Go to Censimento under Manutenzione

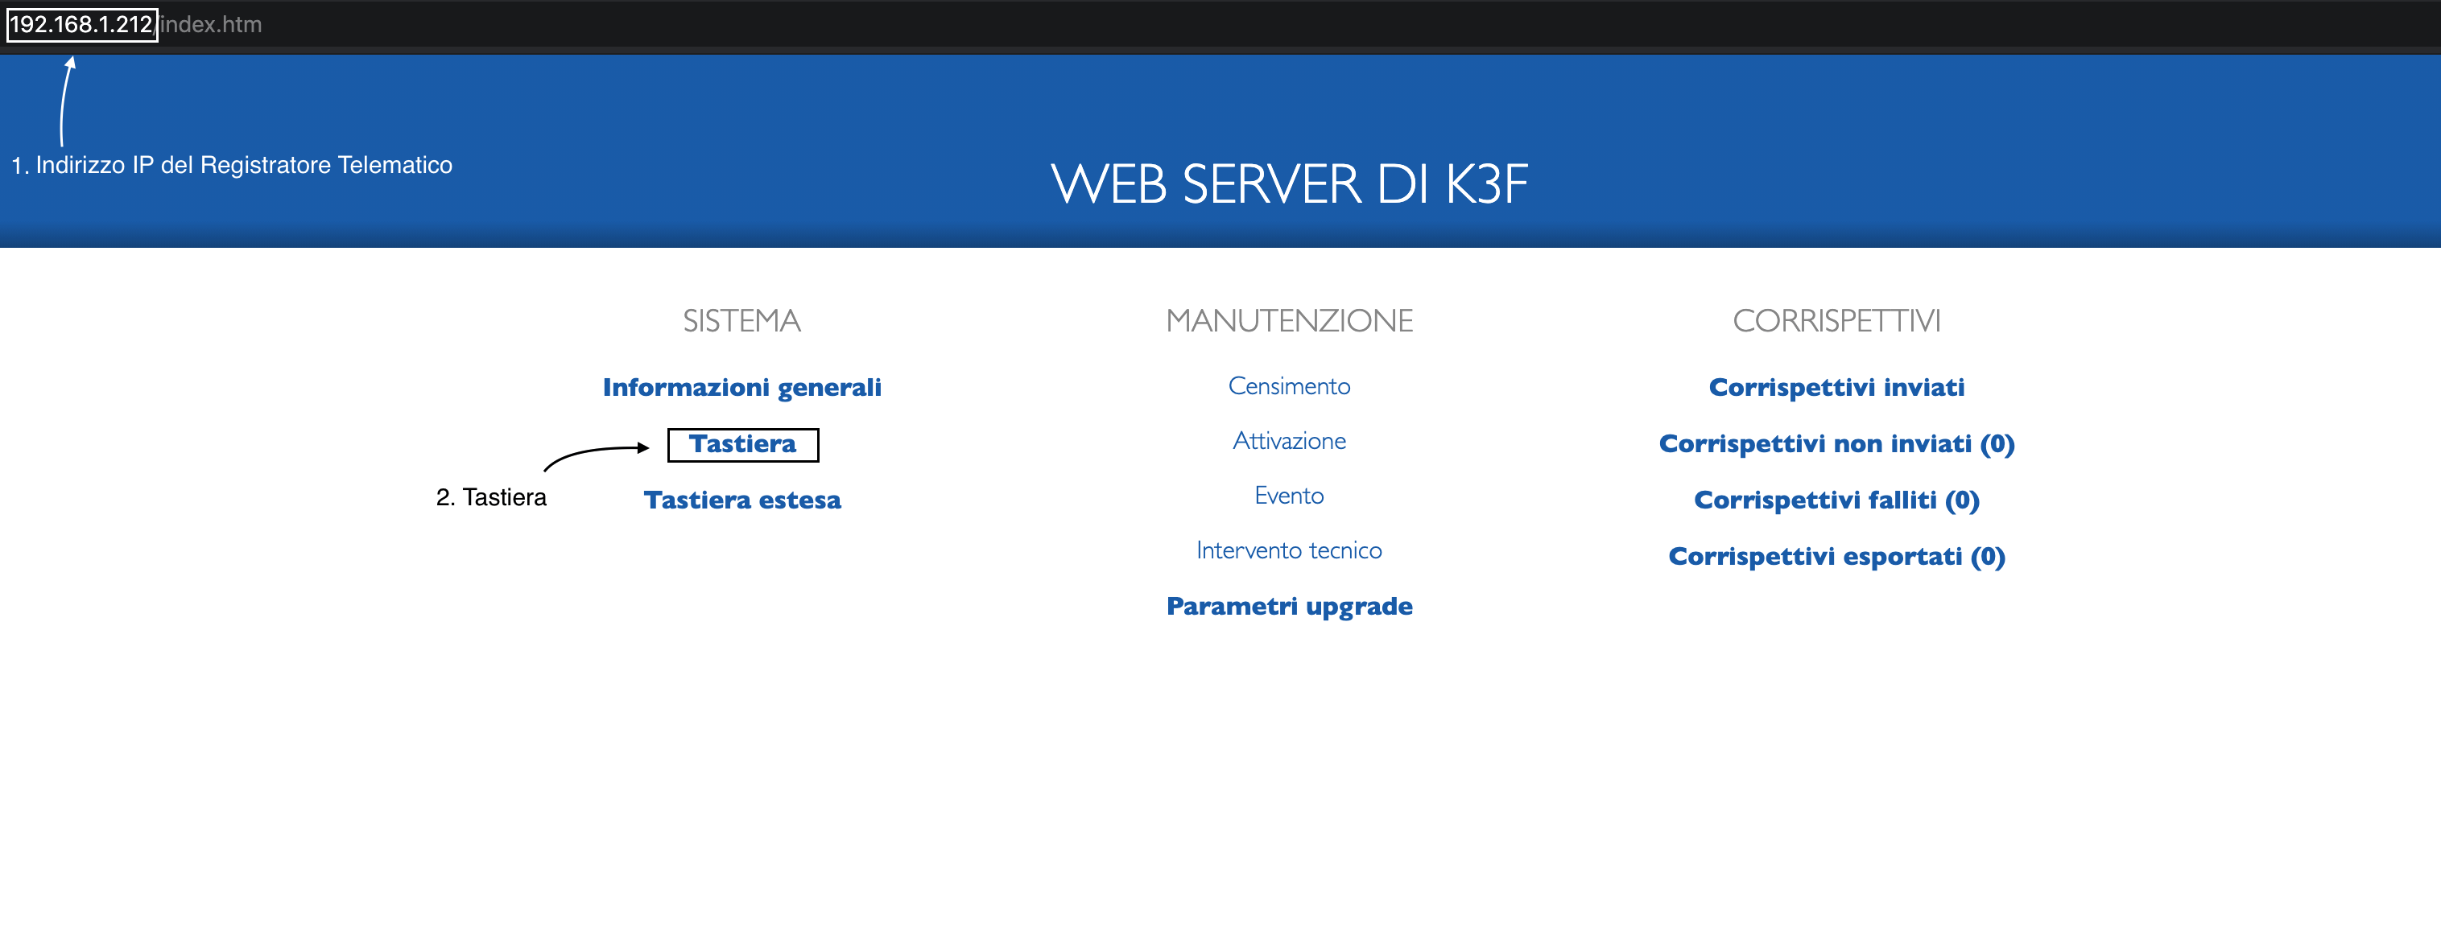pyautogui.click(x=1289, y=386)
